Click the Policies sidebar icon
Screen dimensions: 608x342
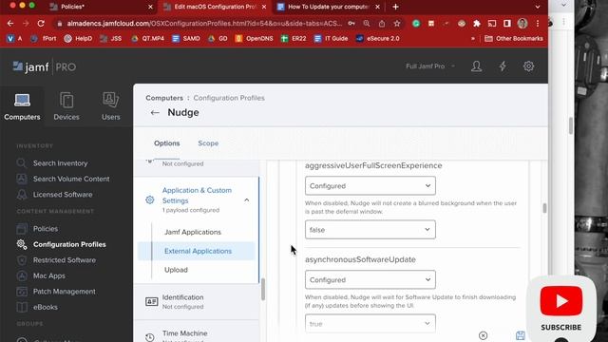[x=22, y=229]
